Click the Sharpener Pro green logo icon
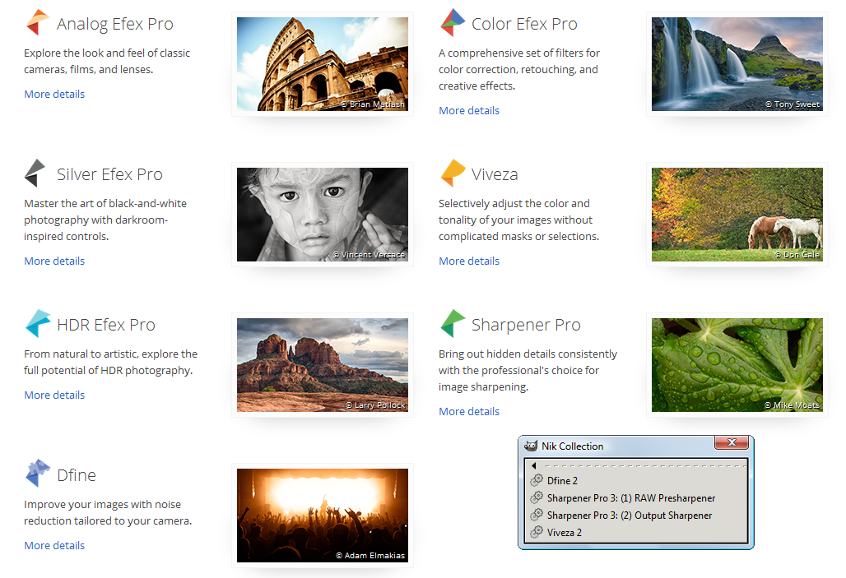Image resolution: width=846 pixels, height=578 pixels. (x=453, y=323)
